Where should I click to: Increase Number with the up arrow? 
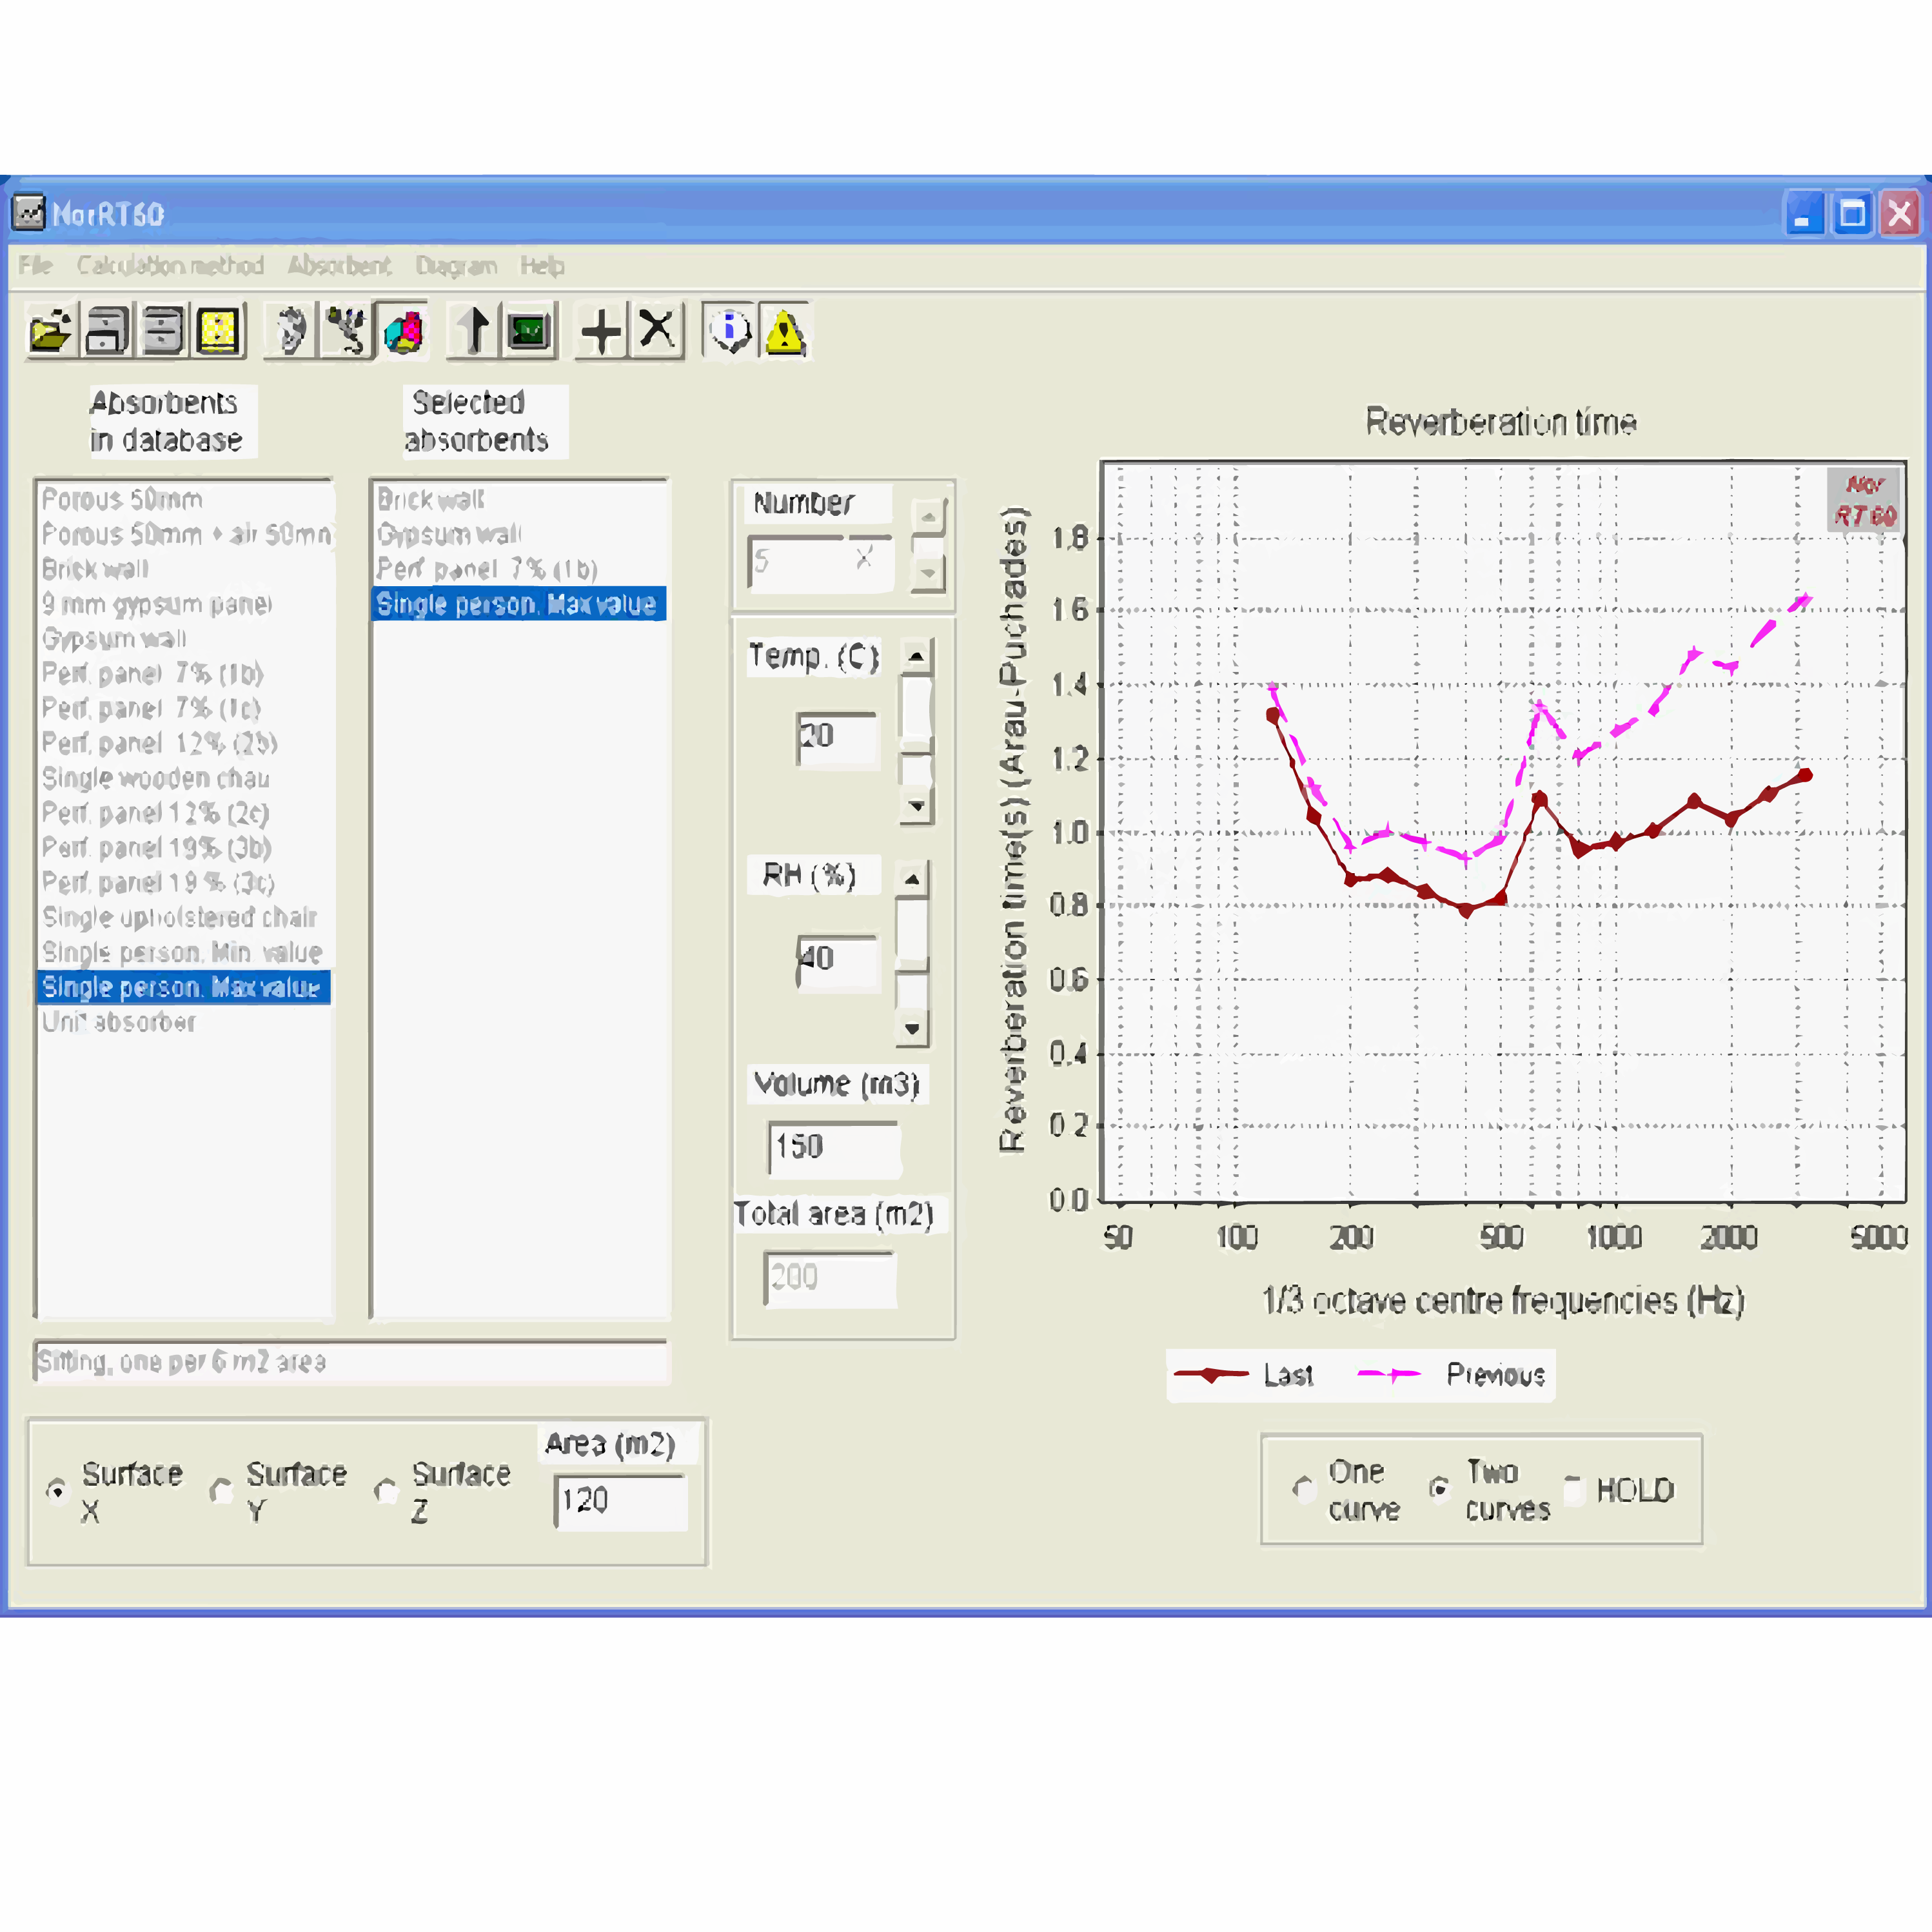tap(928, 517)
